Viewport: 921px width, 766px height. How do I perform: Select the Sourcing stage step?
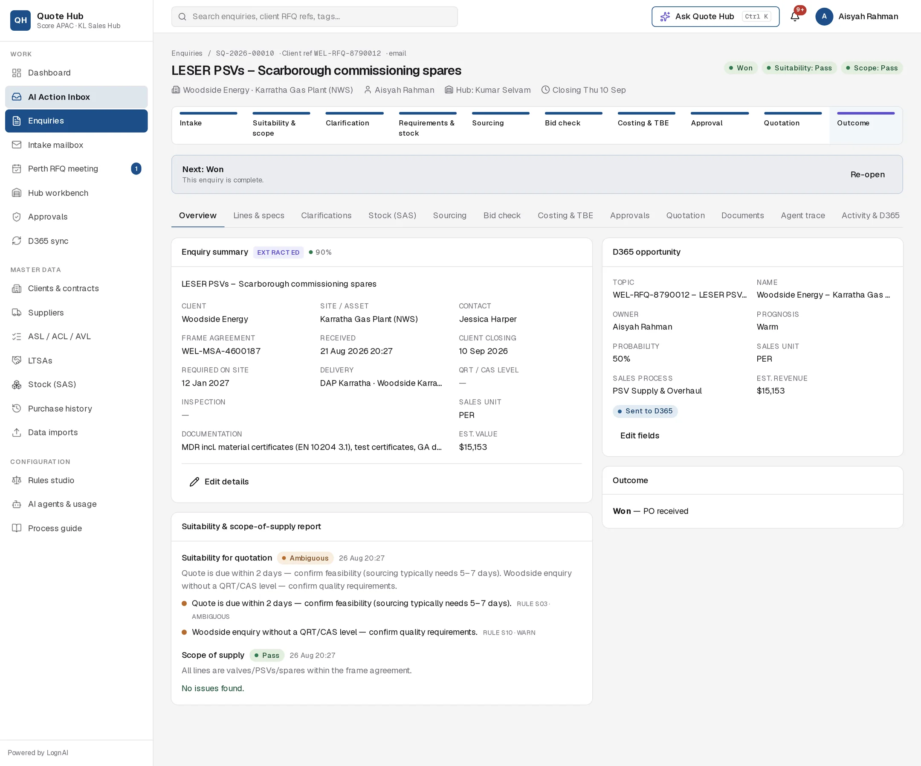click(x=501, y=125)
